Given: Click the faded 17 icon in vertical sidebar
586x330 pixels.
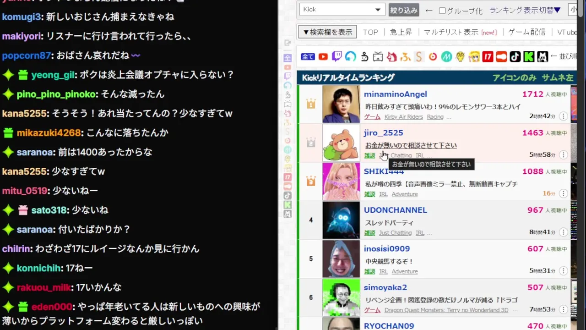Looking at the screenshot, I should coord(288,177).
